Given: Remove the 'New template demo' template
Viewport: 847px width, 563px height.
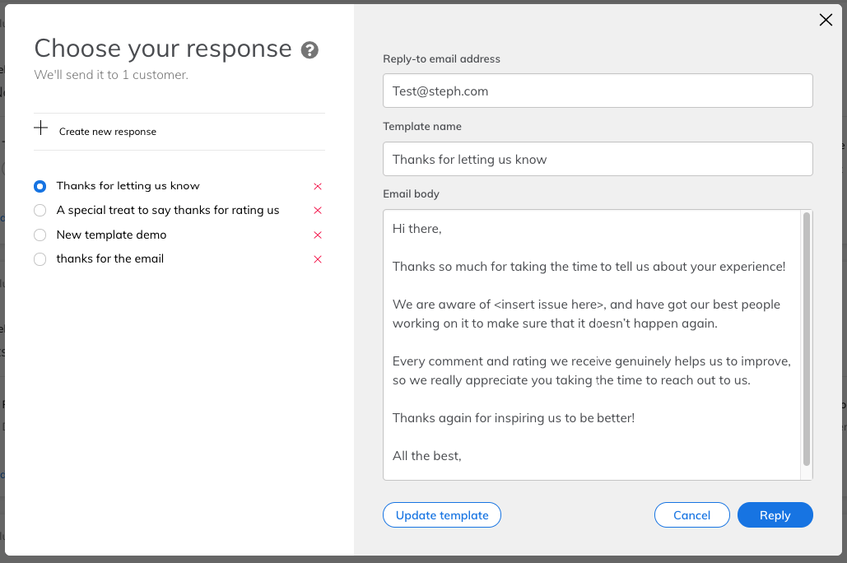Looking at the screenshot, I should (x=318, y=235).
